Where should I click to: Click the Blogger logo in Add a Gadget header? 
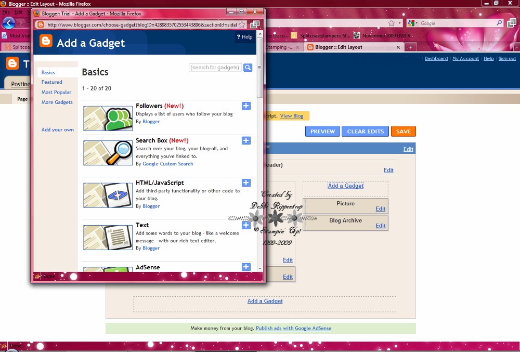coord(46,41)
